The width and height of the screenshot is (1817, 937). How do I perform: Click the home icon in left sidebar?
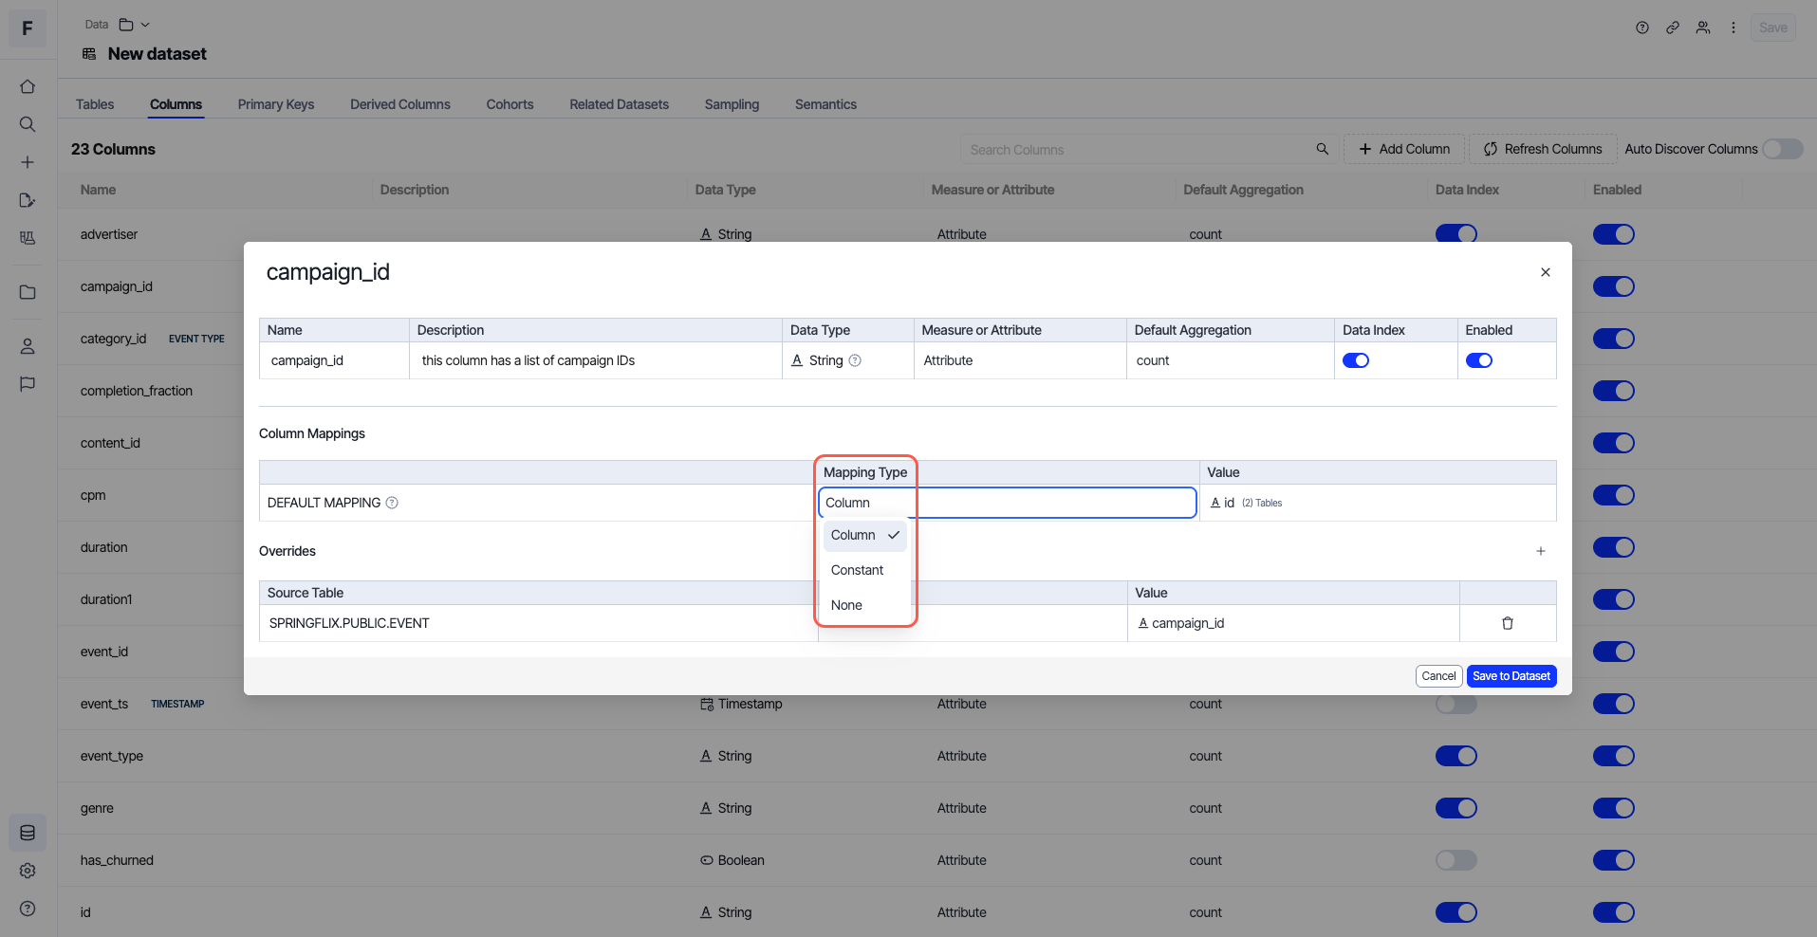(x=28, y=86)
